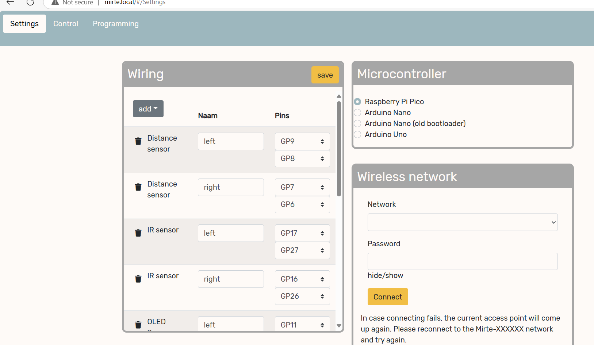This screenshot has width=594, height=345.
Task: Click the Wiring panel title
Action: pyautogui.click(x=145, y=74)
